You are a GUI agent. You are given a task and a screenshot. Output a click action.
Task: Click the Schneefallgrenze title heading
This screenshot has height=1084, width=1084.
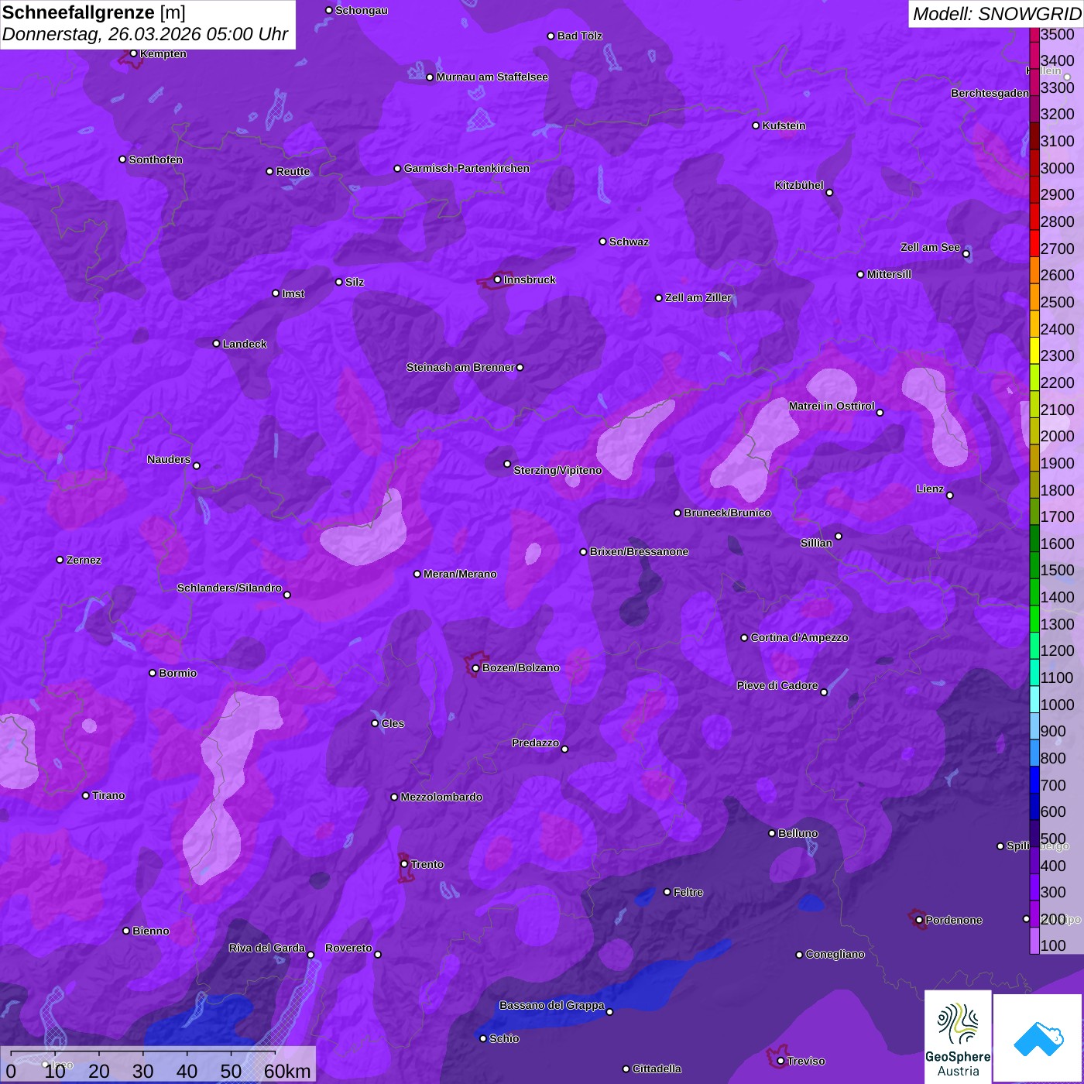click(x=94, y=13)
